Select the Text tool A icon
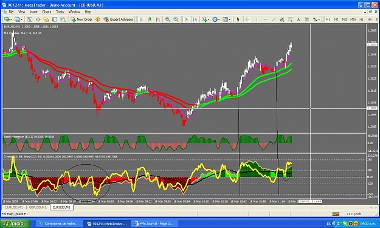Viewport: 380px width, 228px height. [299, 19]
